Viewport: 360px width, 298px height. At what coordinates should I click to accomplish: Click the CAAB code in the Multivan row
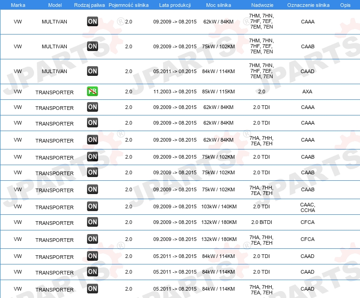click(x=308, y=46)
